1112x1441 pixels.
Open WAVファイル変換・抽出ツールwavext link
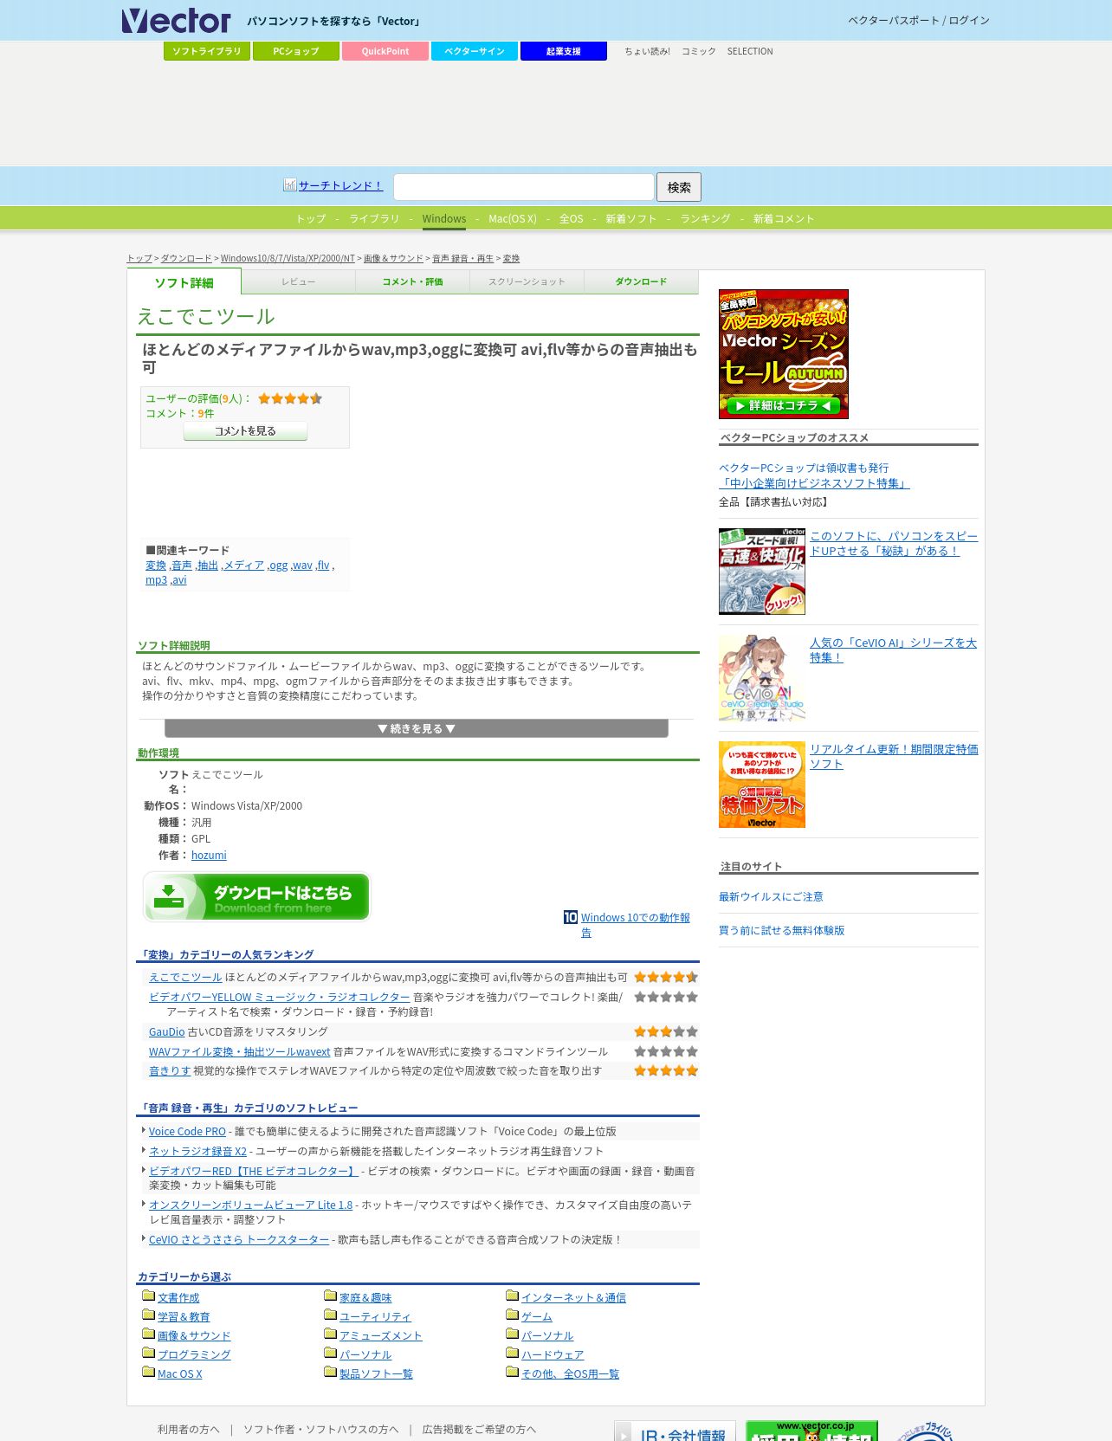click(x=239, y=1051)
